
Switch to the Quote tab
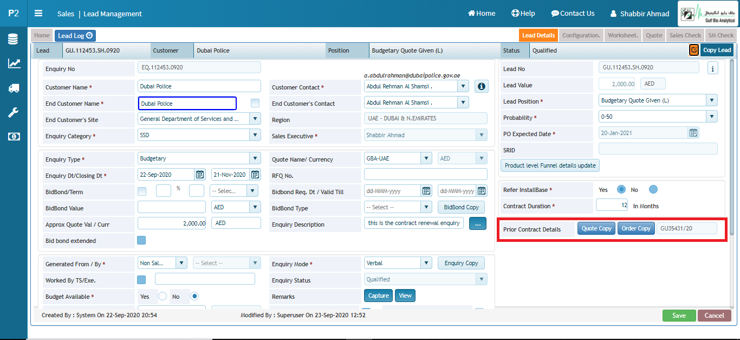click(654, 36)
